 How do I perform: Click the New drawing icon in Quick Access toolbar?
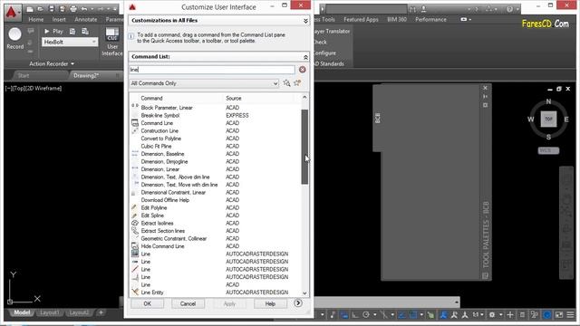30,9
